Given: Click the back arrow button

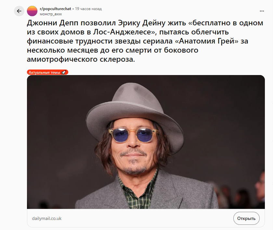Looking at the screenshot, I should (19, 11).
